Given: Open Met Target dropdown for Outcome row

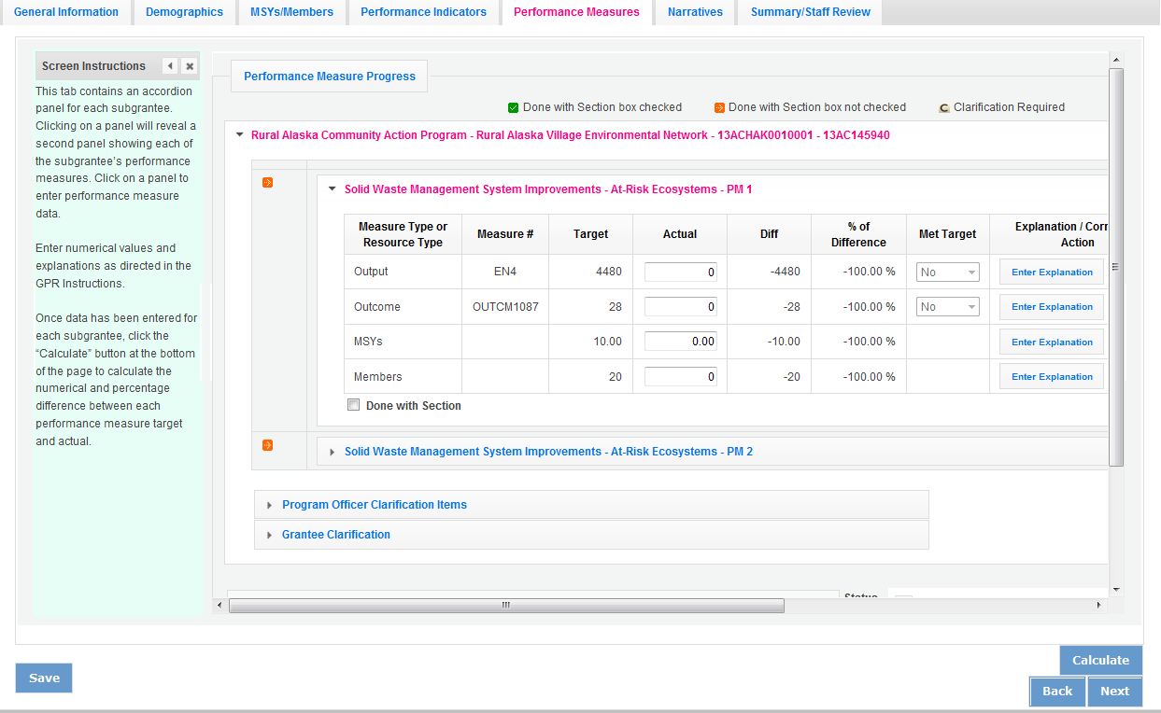Looking at the screenshot, I should click(x=947, y=307).
